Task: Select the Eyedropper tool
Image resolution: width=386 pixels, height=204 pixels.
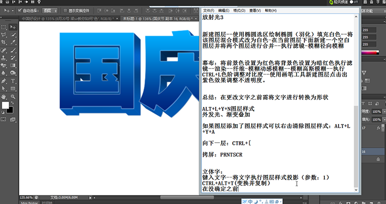Action: click(x=13, y=42)
